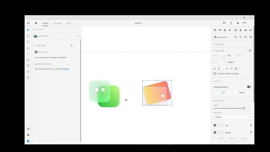Select the green overlapping squares icon

104,94
